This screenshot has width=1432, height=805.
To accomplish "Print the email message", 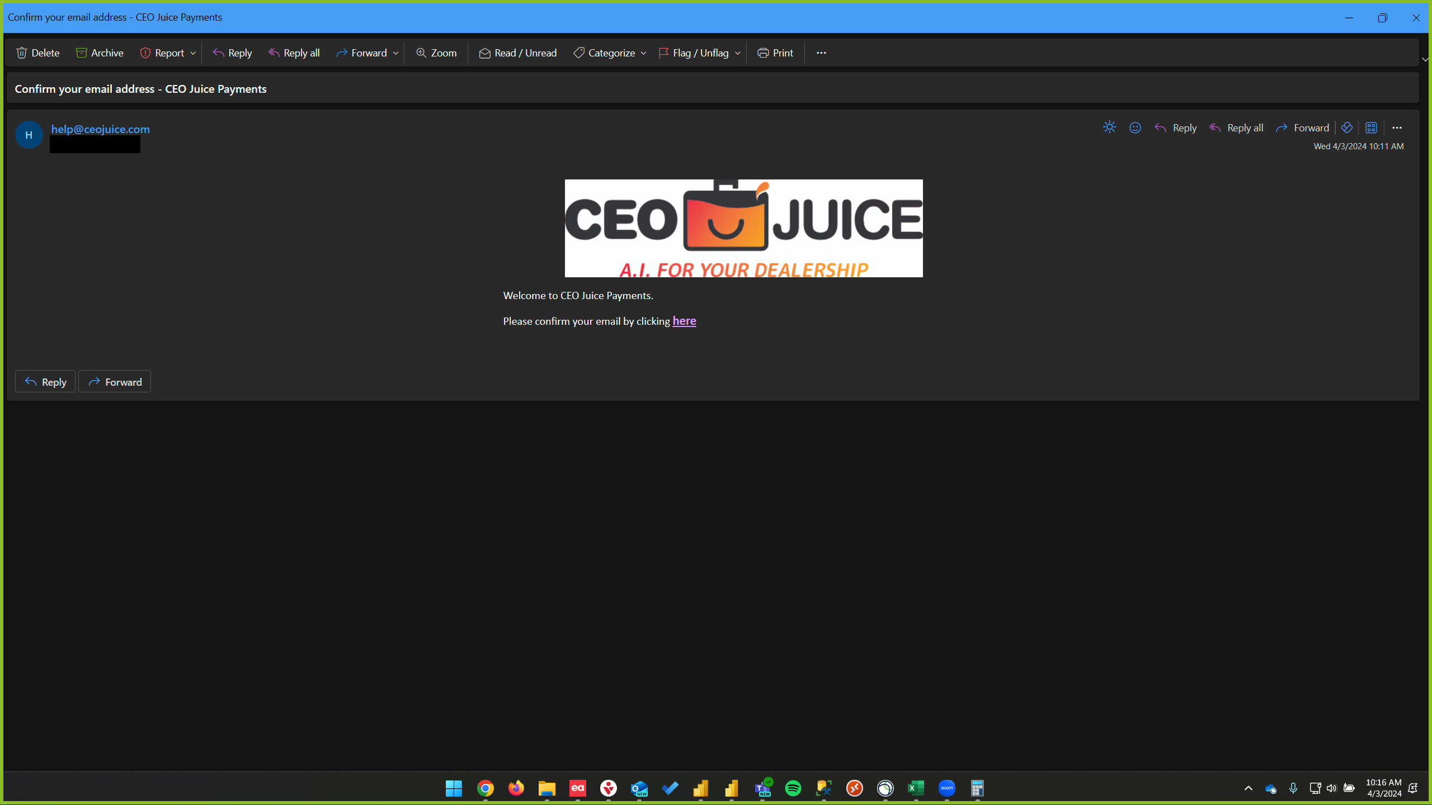I will pyautogui.click(x=775, y=53).
